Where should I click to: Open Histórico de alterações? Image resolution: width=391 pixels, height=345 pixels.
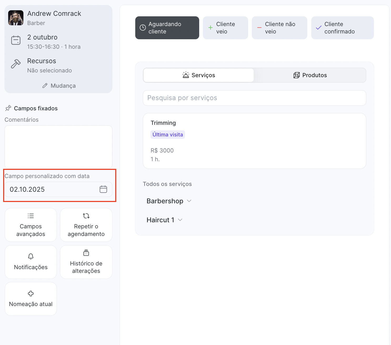pos(86,262)
